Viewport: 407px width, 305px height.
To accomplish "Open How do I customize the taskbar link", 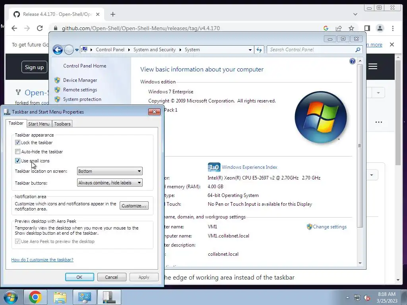I will (42, 260).
